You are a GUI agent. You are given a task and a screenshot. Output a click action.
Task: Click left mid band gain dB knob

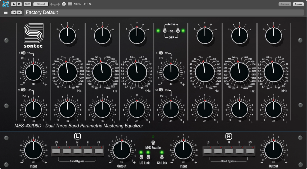(x=102, y=109)
